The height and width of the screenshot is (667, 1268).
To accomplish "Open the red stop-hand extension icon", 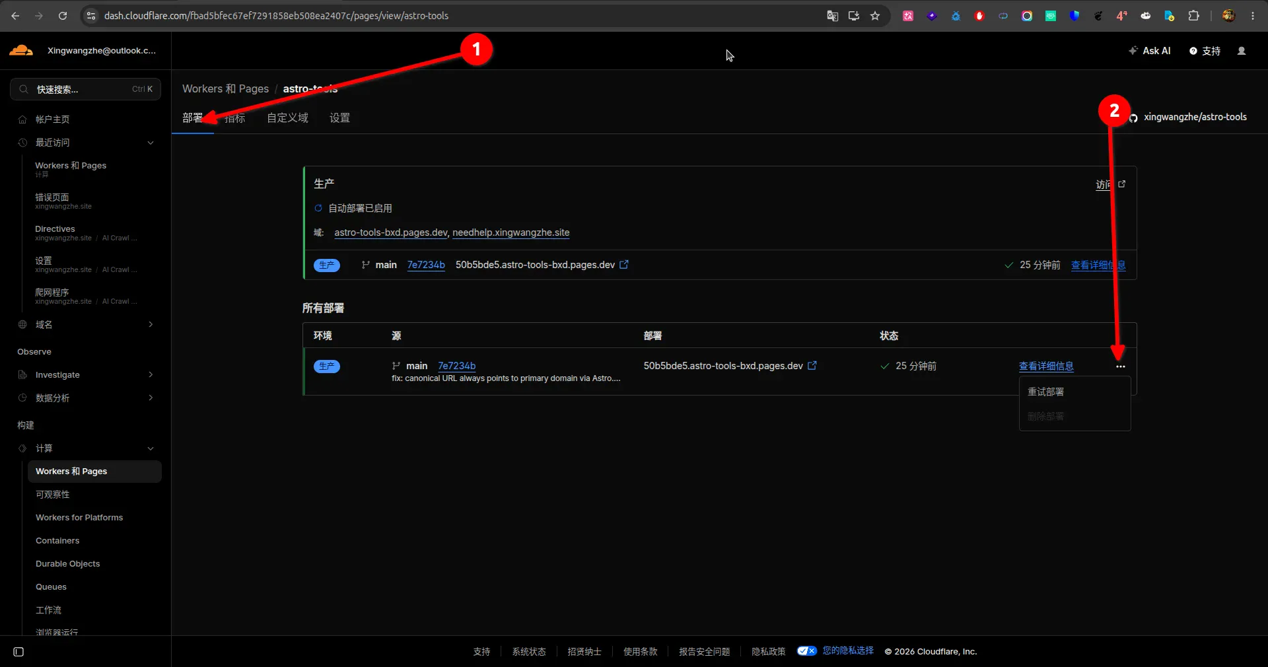I will [979, 16].
